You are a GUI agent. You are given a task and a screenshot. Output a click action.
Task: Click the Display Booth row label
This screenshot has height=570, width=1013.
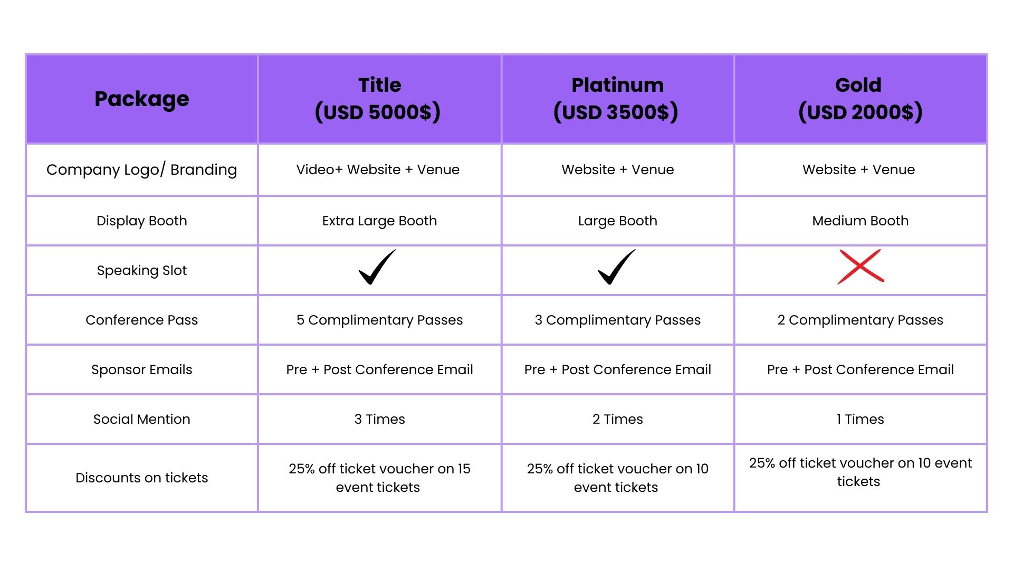[141, 221]
